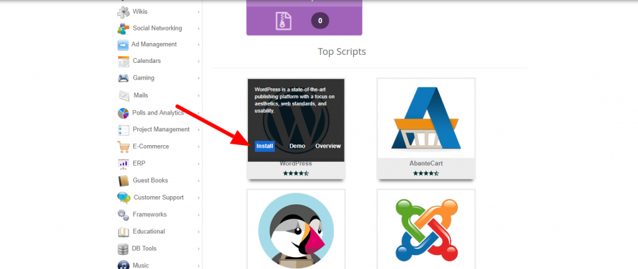Click the count badge showing 0
The width and height of the screenshot is (638, 269).
pos(320,21)
